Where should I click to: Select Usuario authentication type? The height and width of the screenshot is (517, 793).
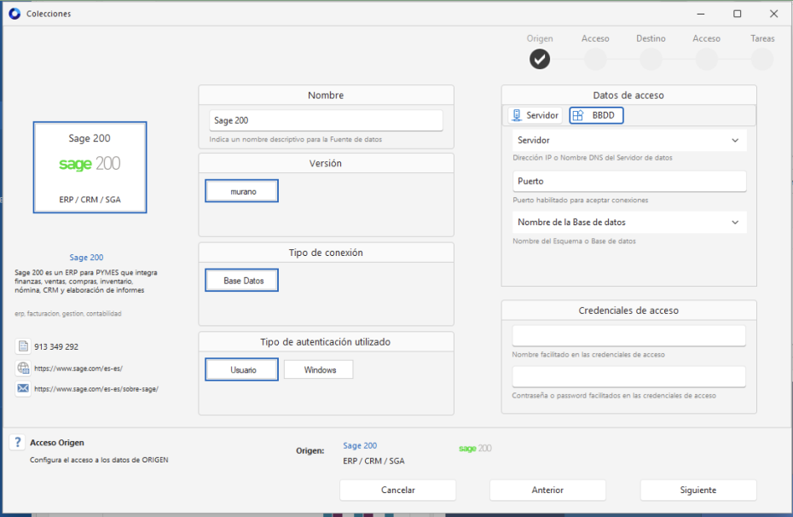pos(242,369)
